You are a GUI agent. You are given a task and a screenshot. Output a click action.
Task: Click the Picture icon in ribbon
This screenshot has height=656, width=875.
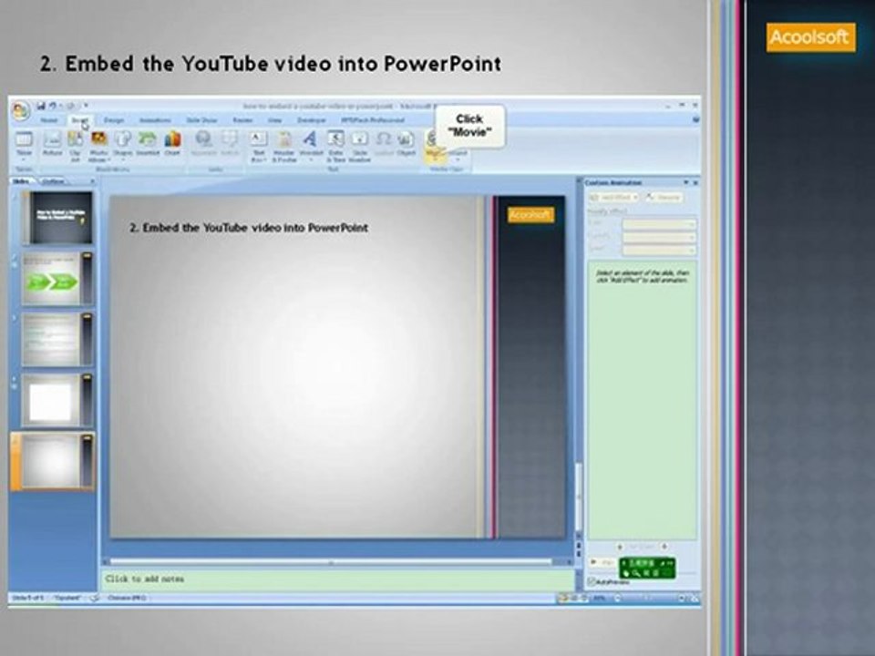pyautogui.click(x=53, y=143)
